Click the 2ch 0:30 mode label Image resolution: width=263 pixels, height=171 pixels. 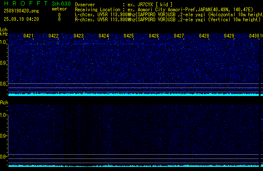(61, 4)
